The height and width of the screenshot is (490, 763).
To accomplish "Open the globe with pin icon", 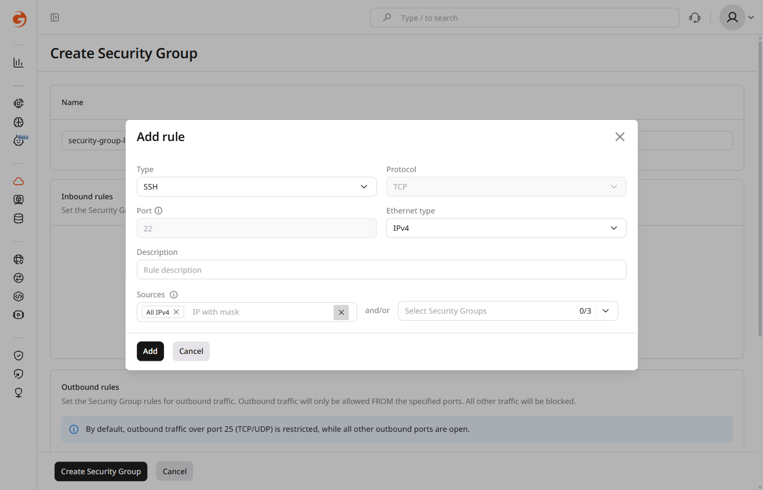I will point(19,260).
